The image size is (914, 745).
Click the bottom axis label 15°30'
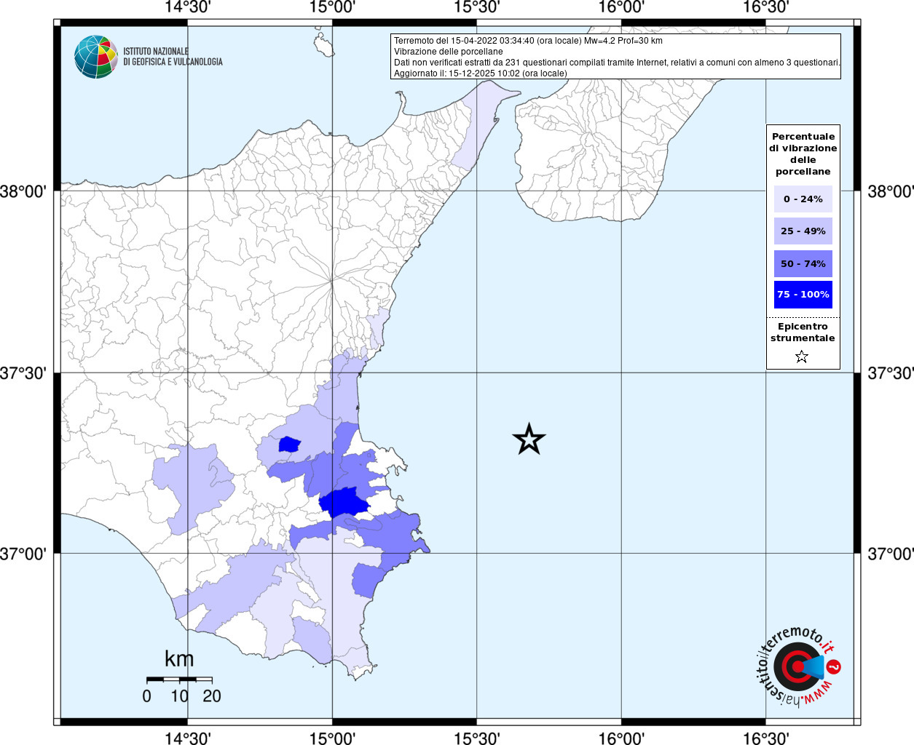click(x=477, y=738)
